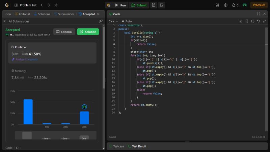Switch to the Submissions tab
This screenshot has width=270, height=152.
point(64,14)
